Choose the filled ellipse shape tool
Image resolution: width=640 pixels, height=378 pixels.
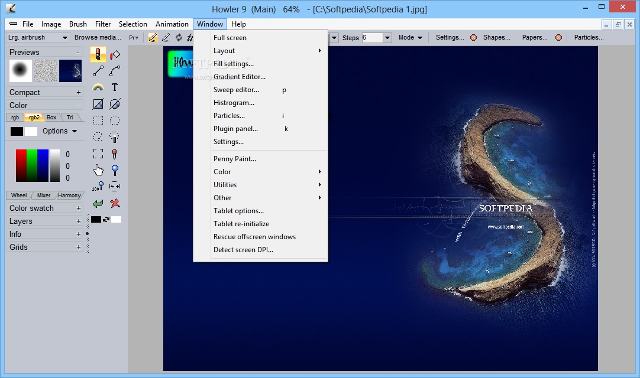(x=115, y=104)
